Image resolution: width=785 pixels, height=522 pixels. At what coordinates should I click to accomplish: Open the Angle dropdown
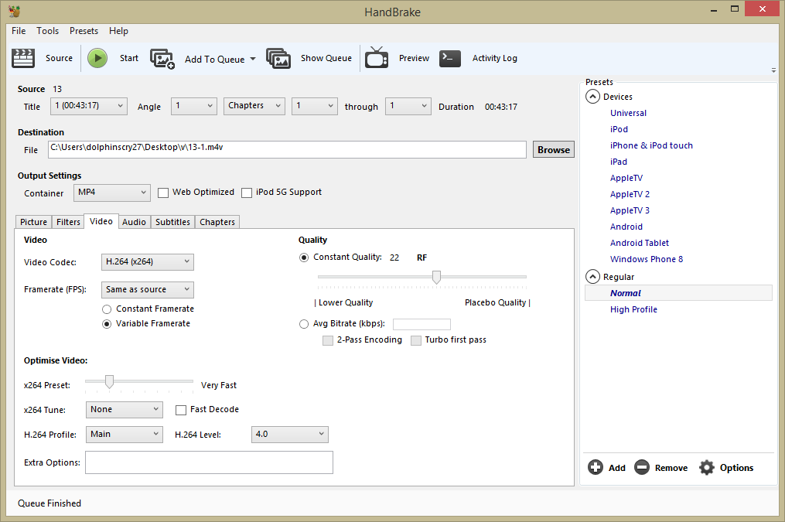click(194, 106)
